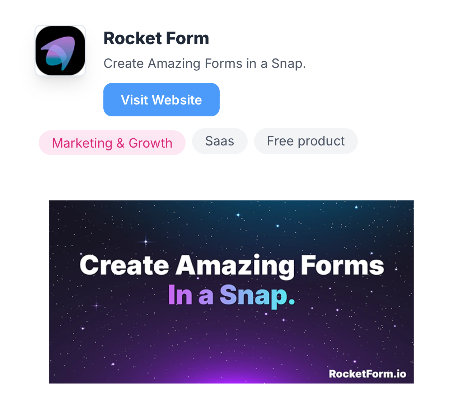Click the word "Forms" in the banner headline
Viewport: 463px width, 418px height.
342,265
